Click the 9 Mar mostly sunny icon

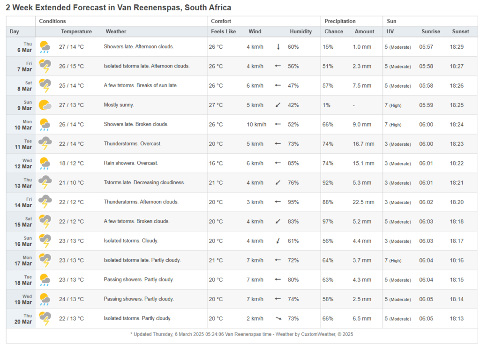coord(45,105)
